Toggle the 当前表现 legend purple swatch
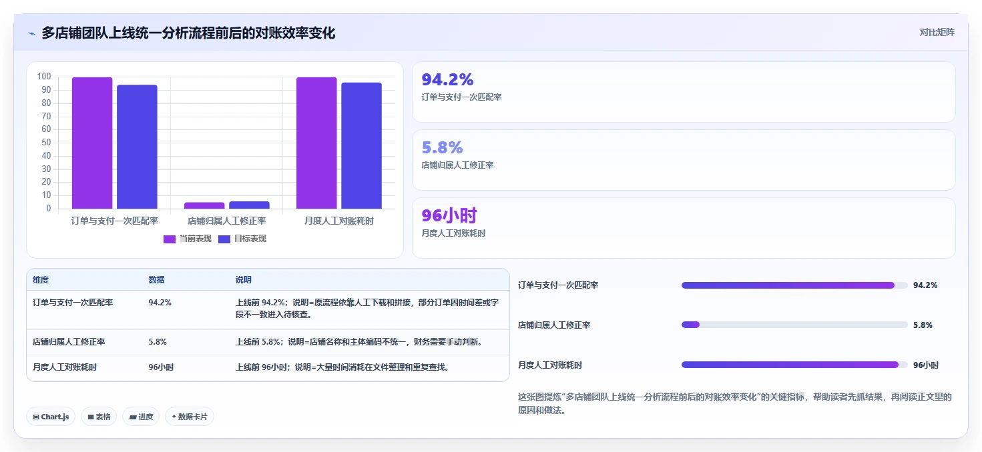Viewport: 982px width, 452px height. click(170, 239)
